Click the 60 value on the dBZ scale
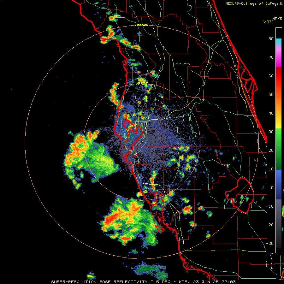Screen dimensions: 284x284 tap(271, 76)
